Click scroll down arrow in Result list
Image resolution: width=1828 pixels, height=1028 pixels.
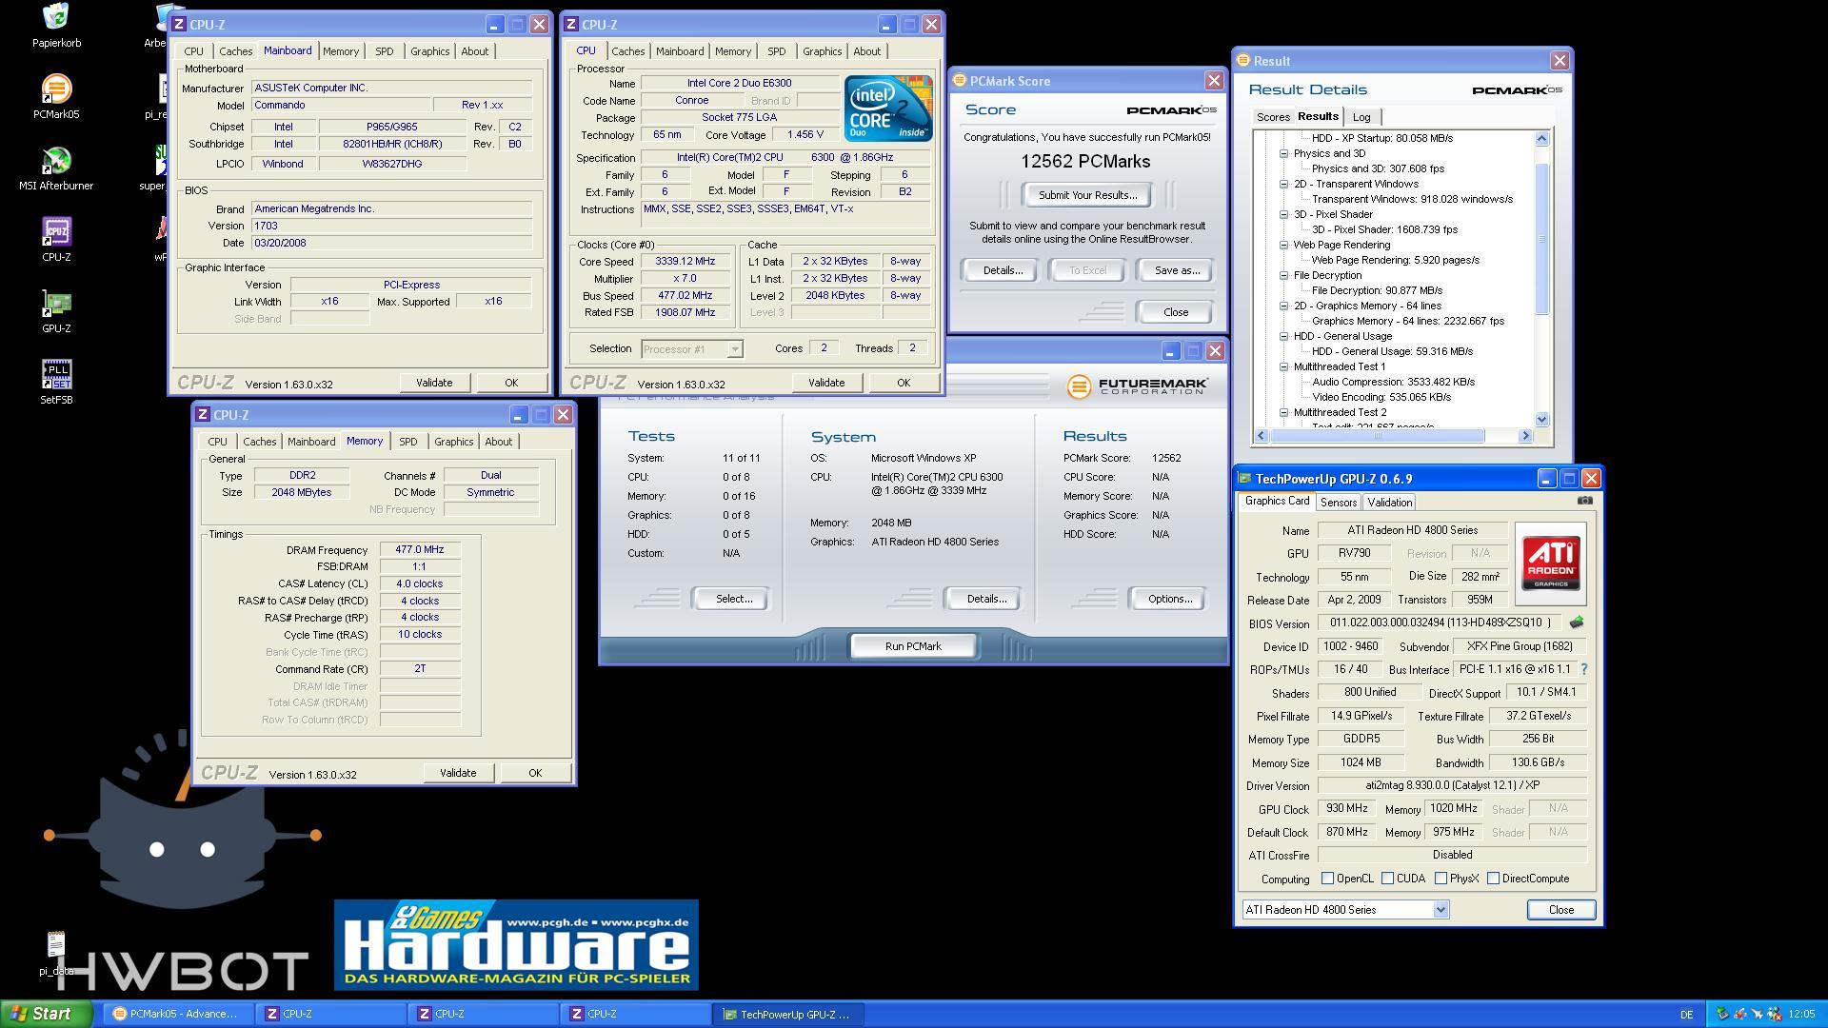pyautogui.click(x=1541, y=419)
